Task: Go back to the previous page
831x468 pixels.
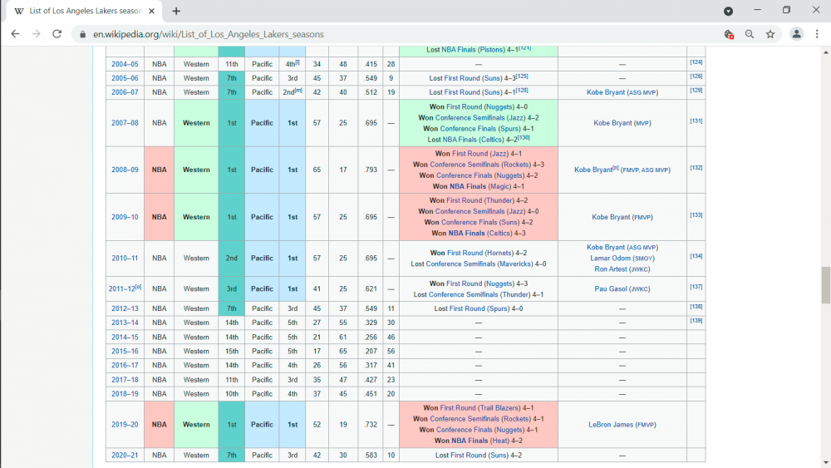Action: point(15,34)
